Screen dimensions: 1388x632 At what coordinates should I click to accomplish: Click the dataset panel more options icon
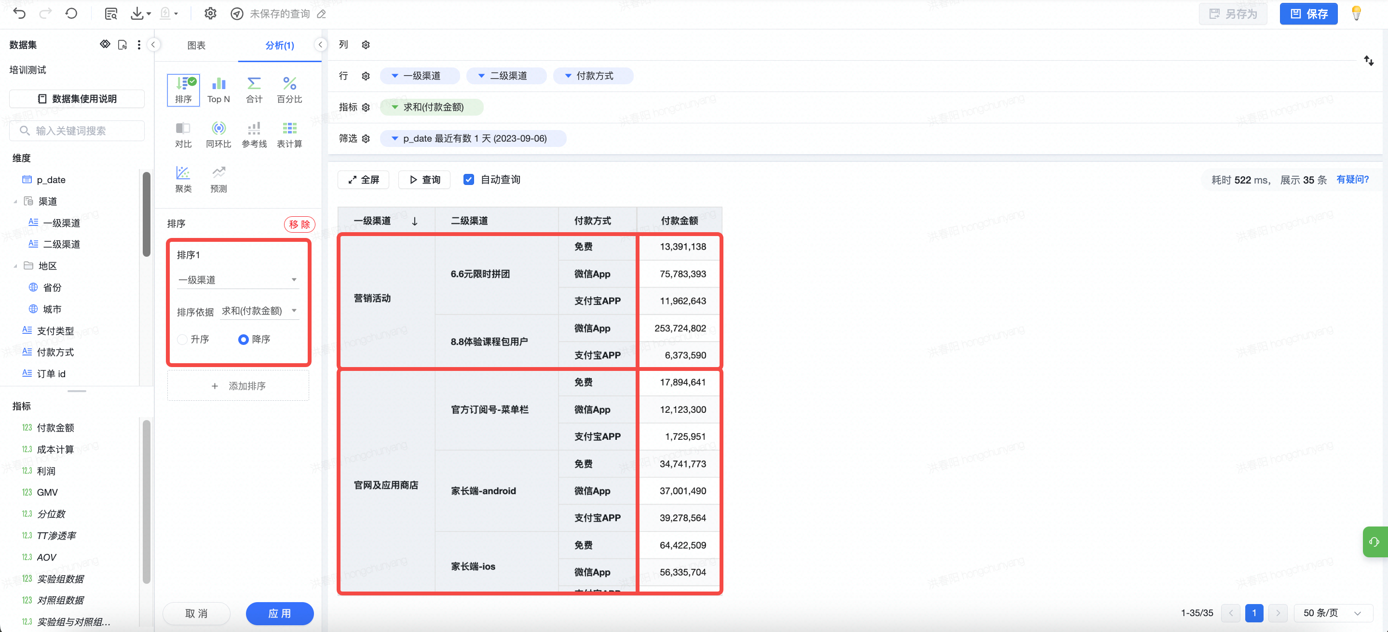(139, 45)
